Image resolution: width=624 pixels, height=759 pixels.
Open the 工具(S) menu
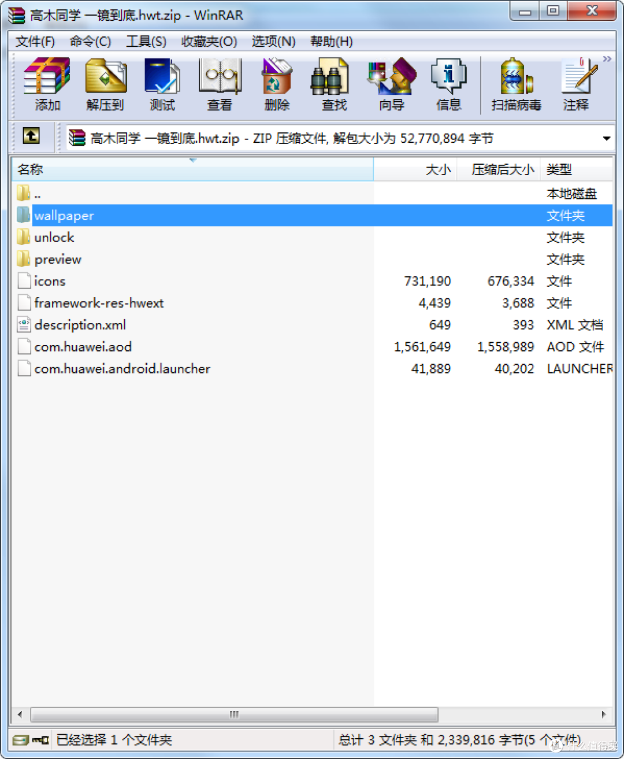[146, 42]
